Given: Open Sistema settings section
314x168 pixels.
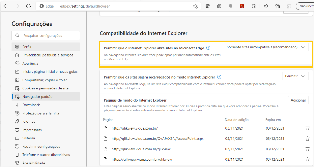Looking at the screenshot, I should pos(46,138).
